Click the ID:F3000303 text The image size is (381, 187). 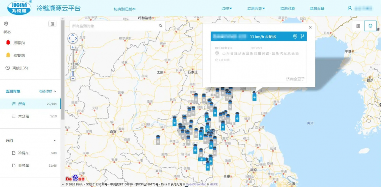click(x=224, y=48)
